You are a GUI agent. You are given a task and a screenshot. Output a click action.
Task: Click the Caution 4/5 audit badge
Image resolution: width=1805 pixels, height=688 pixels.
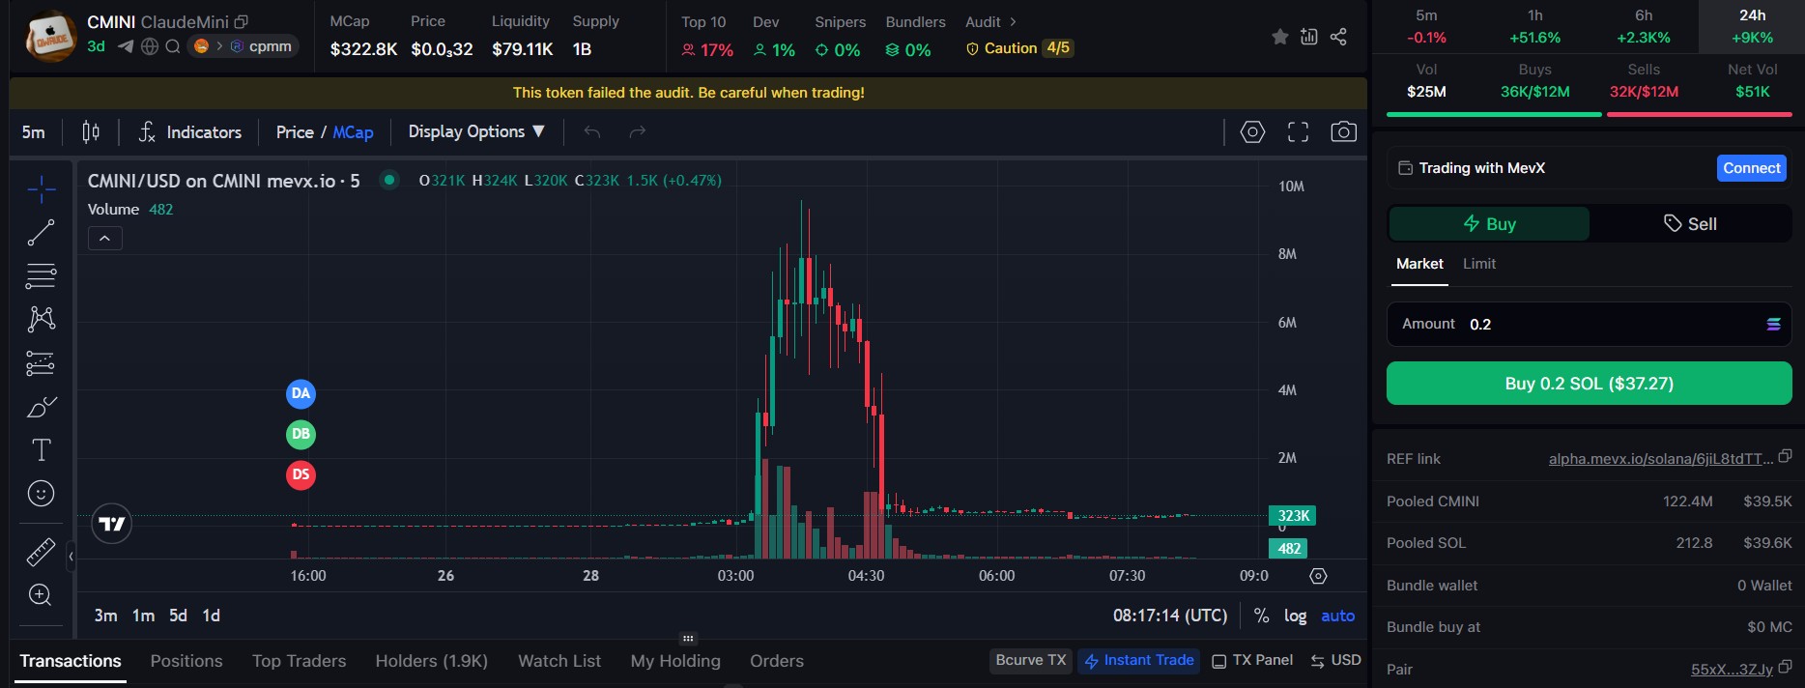1019,48
